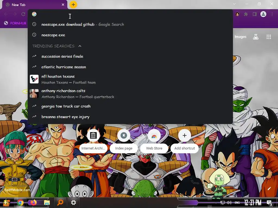Viewport: 278px width, 208px height.
Task: Click the trending arrow beside 'succession series finale'
Action: click(34, 56)
